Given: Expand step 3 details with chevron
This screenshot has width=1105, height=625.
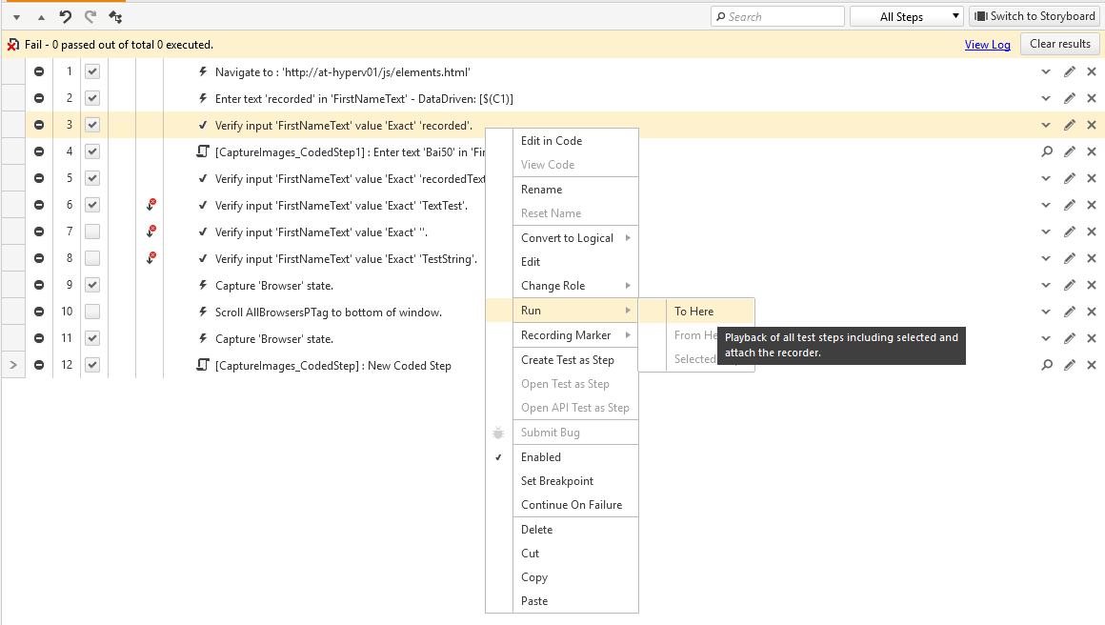Looking at the screenshot, I should (1046, 125).
